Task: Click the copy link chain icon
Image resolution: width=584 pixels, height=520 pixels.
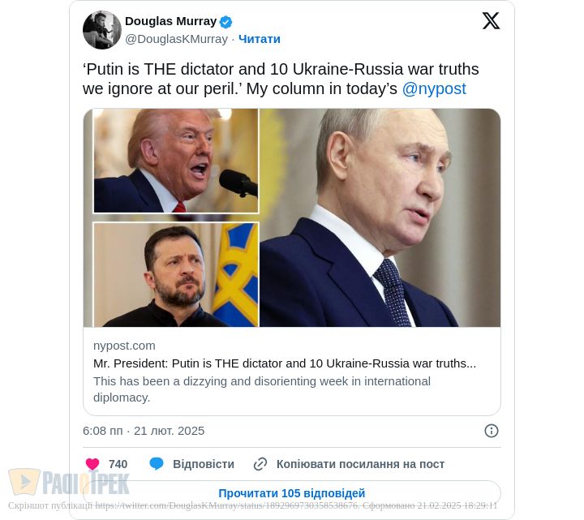Action: 260,464
